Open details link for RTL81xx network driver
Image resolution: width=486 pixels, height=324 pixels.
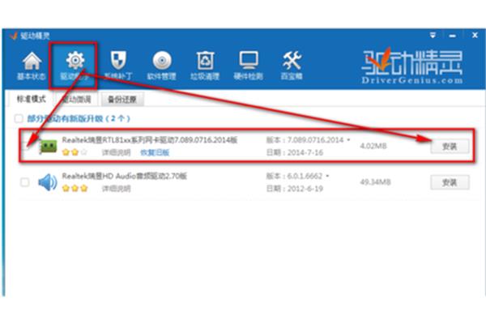pos(116,152)
